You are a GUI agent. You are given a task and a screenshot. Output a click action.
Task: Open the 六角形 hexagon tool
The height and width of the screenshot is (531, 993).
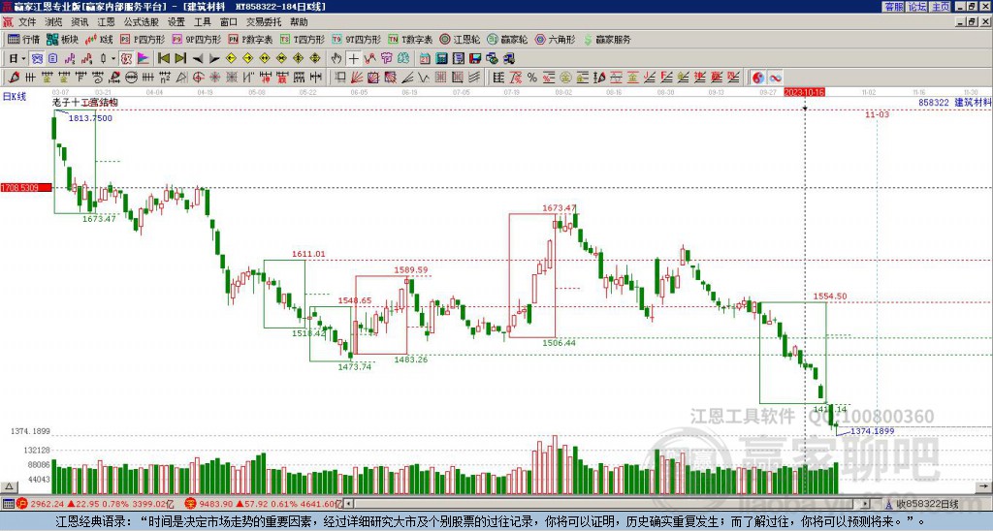pos(555,39)
